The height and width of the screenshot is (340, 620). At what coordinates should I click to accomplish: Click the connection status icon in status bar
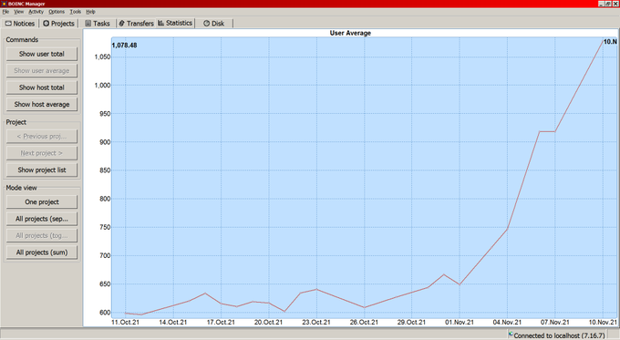(x=511, y=335)
